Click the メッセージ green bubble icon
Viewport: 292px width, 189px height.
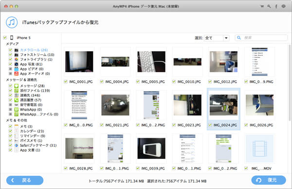(x=17, y=86)
